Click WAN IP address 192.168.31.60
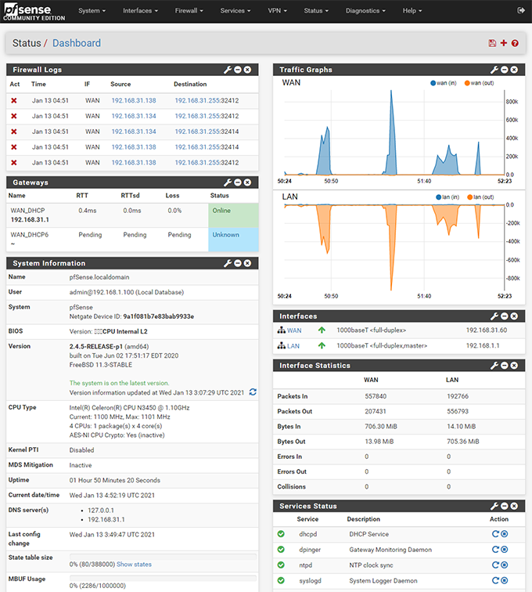 [487, 330]
